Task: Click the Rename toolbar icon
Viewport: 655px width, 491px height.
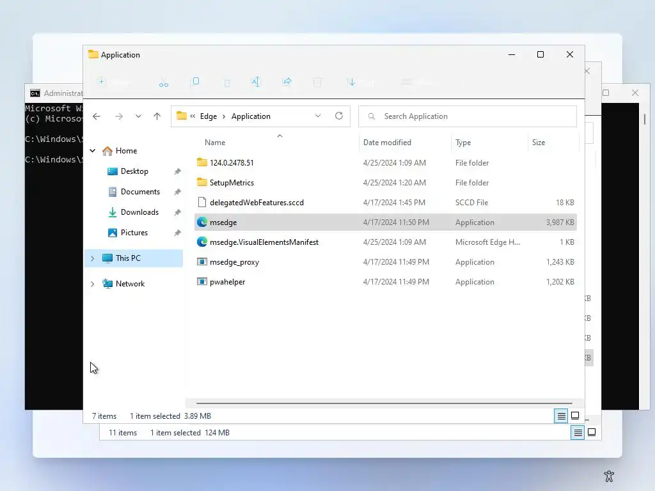Action: [x=256, y=82]
